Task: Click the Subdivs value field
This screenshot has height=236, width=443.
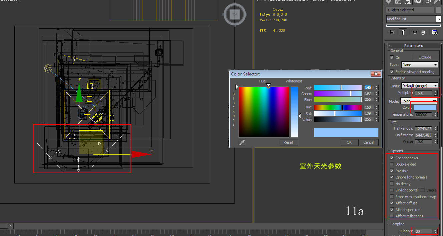Action: (x=424, y=231)
